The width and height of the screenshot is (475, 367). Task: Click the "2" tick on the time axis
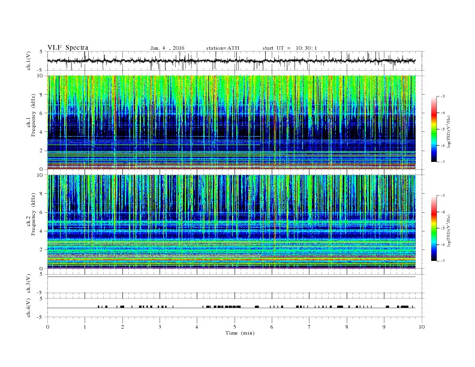point(122,327)
